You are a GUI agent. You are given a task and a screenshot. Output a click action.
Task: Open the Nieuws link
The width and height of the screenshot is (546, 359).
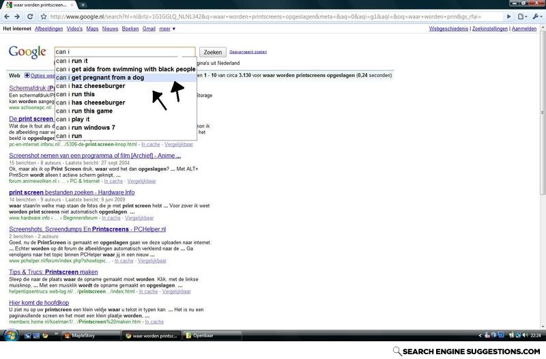click(x=110, y=29)
